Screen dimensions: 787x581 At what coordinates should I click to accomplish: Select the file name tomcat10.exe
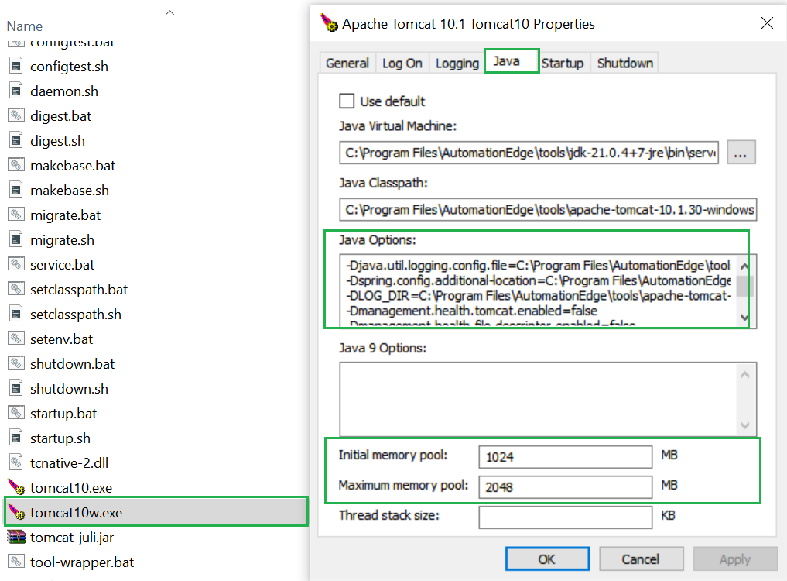(x=71, y=487)
